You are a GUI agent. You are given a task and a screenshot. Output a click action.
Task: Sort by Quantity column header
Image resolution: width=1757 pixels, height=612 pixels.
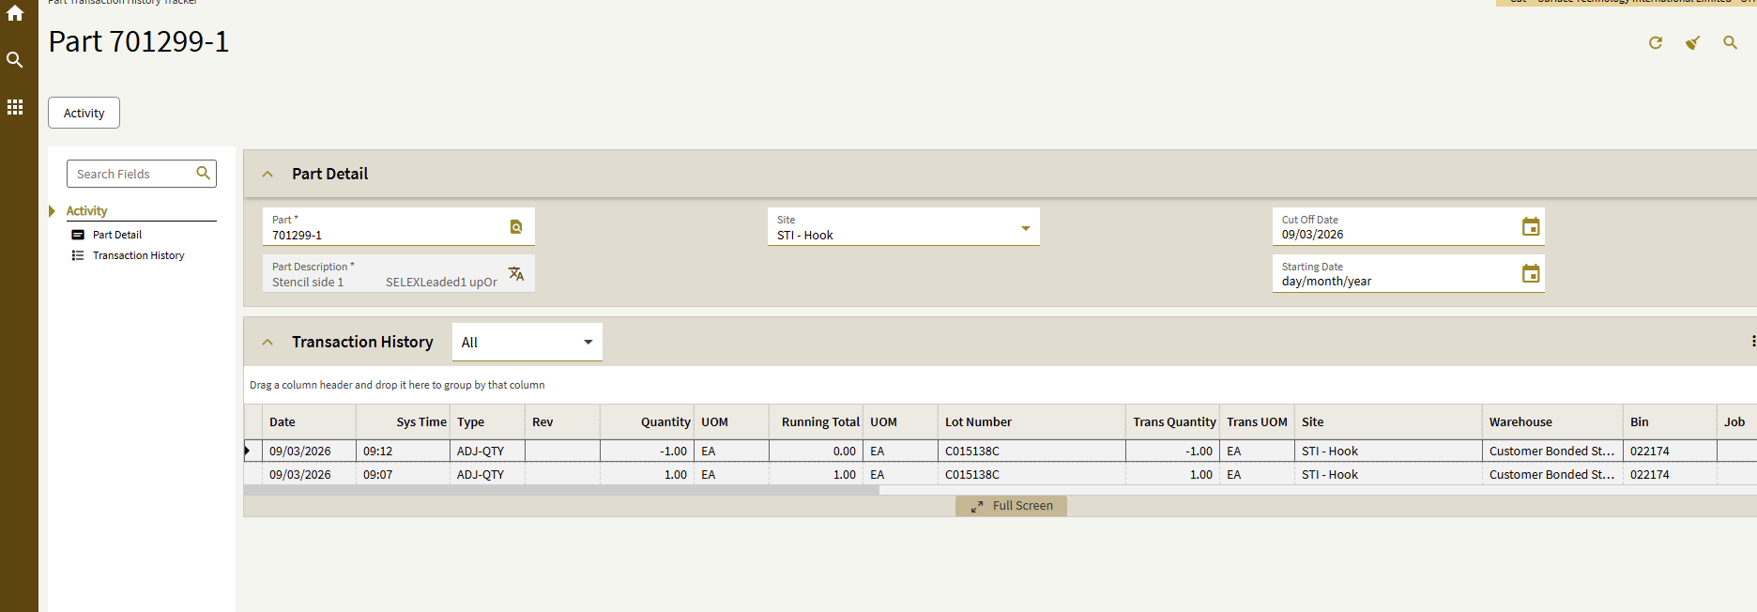(x=648, y=422)
